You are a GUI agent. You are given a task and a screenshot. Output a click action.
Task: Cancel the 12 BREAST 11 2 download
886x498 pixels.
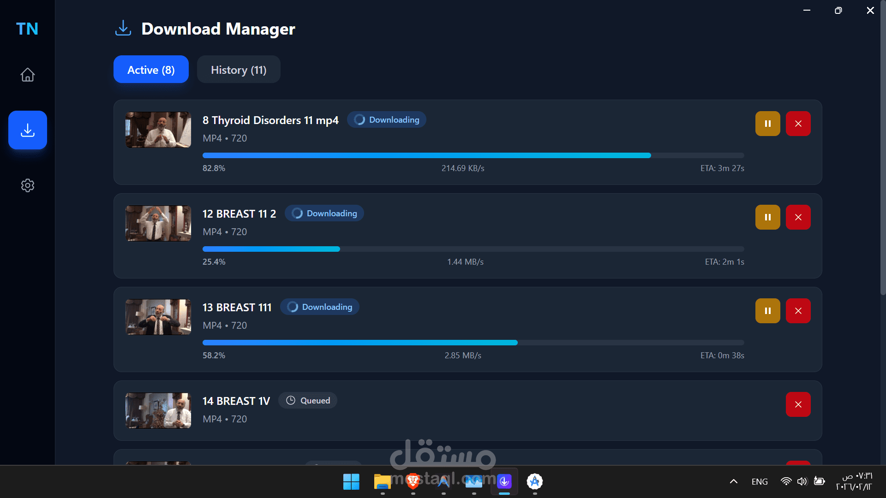coord(798,217)
